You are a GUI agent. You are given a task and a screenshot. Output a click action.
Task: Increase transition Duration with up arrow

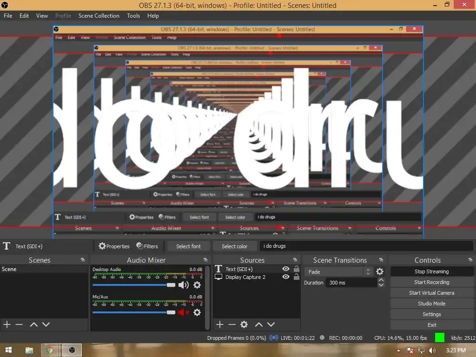[x=381, y=280]
